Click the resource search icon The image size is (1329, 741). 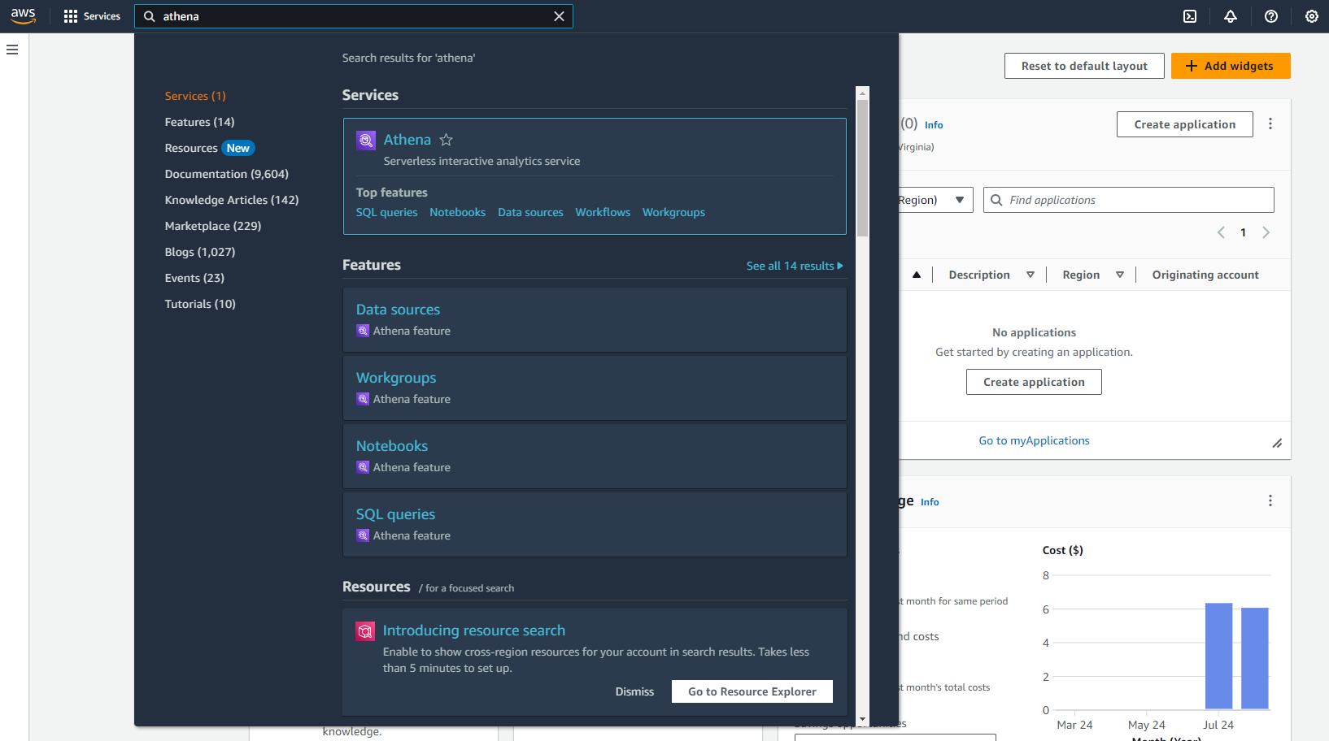[x=365, y=631]
